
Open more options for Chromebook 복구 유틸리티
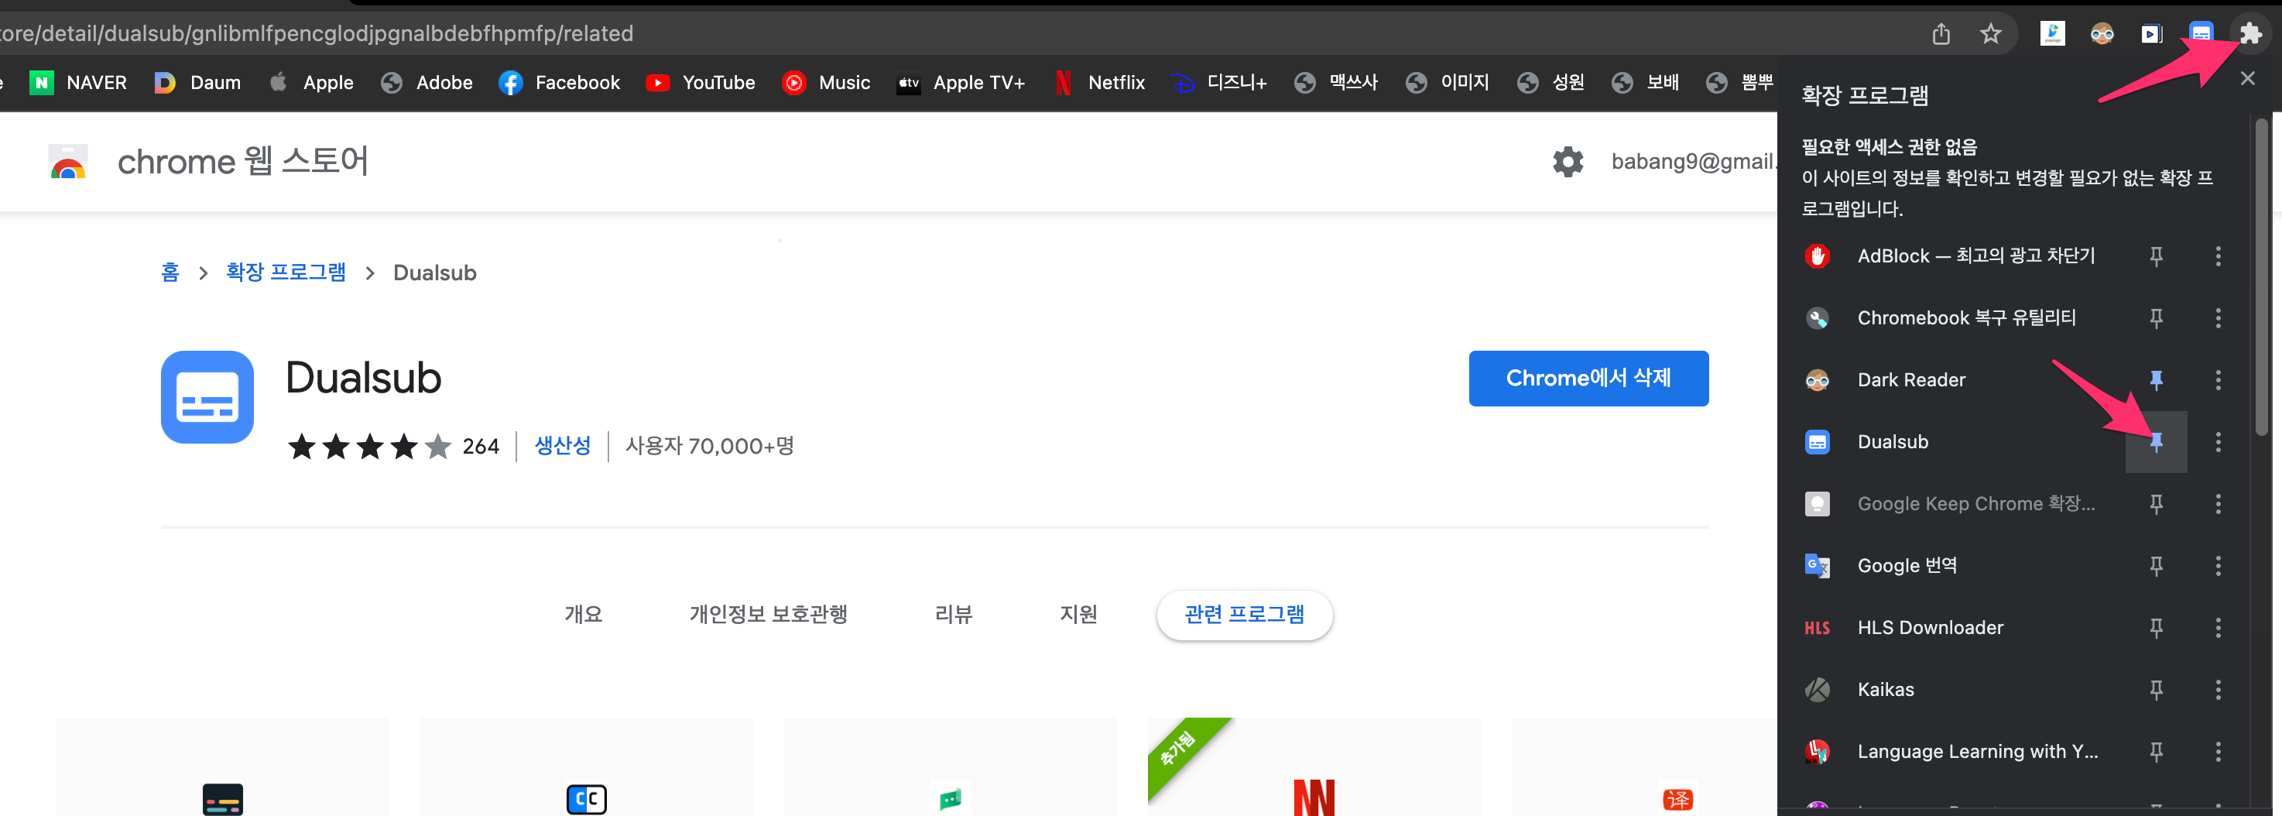point(2219,318)
